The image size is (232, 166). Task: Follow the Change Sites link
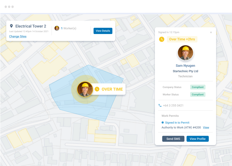pyautogui.click(x=18, y=36)
